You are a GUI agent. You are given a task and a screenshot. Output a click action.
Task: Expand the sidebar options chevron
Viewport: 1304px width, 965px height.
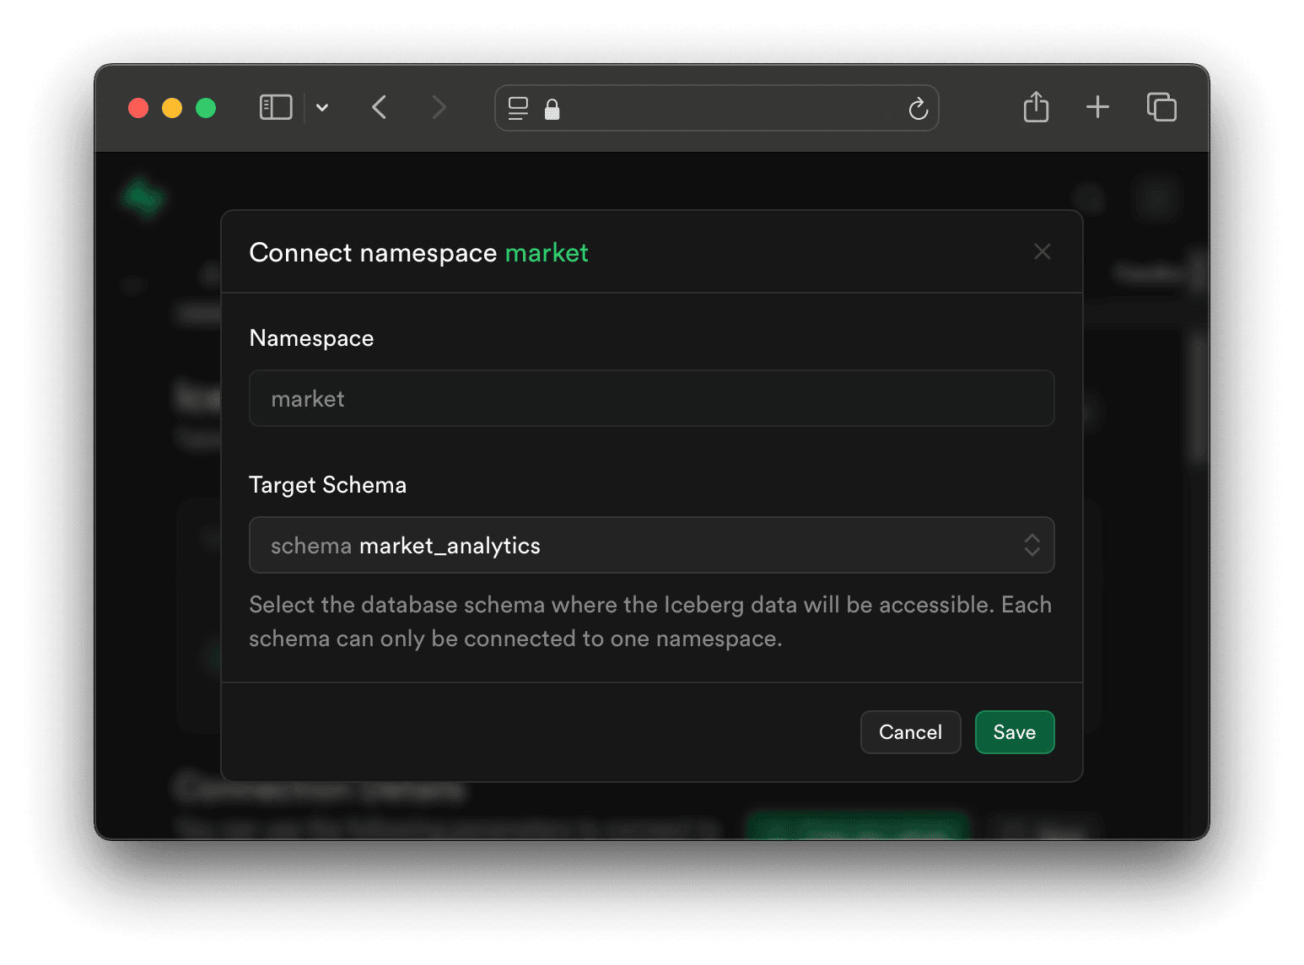(x=322, y=108)
